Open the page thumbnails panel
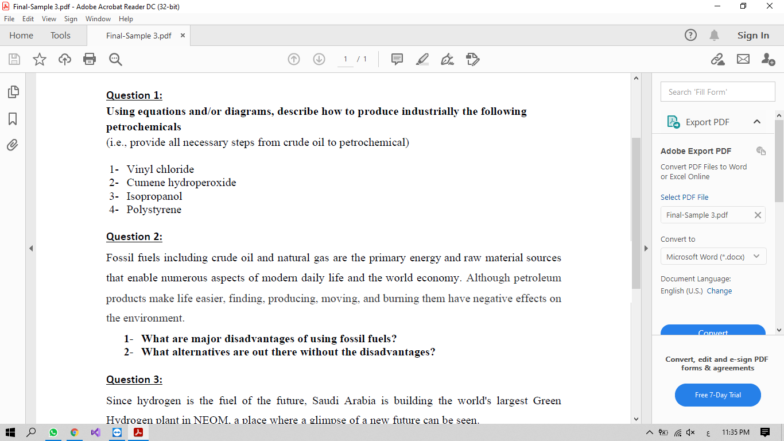Screen dimensions: 784x441 click(x=13, y=92)
